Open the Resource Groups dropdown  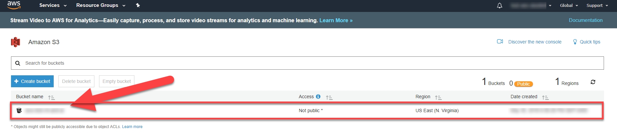(100, 5)
